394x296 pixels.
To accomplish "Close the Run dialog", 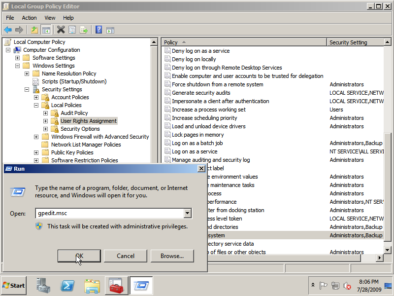I will pos(201,169).
